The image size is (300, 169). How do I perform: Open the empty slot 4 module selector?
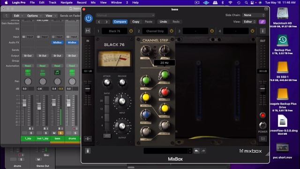click(x=236, y=31)
